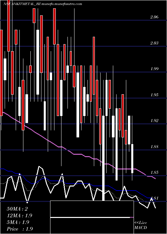This screenshot has width=167, height=234.
Task: Click the 1.85 price axis label
Action: (154, 172)
